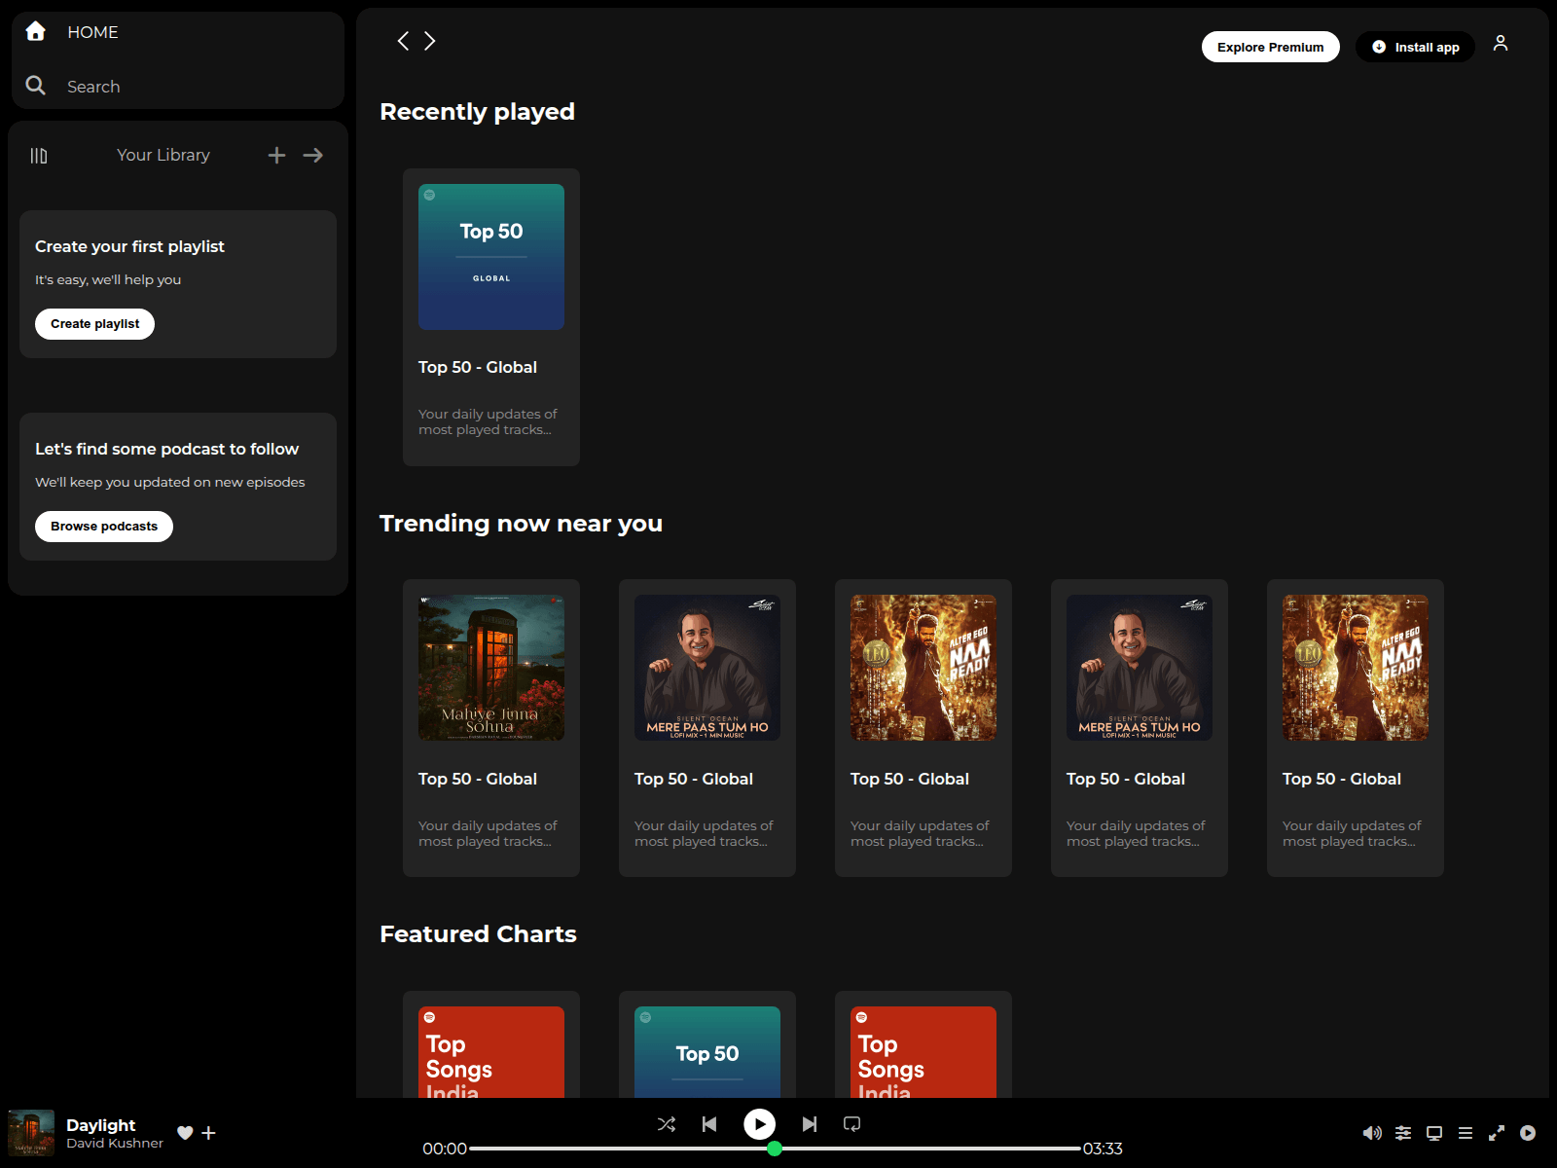Click the play button

point(760,1124)
